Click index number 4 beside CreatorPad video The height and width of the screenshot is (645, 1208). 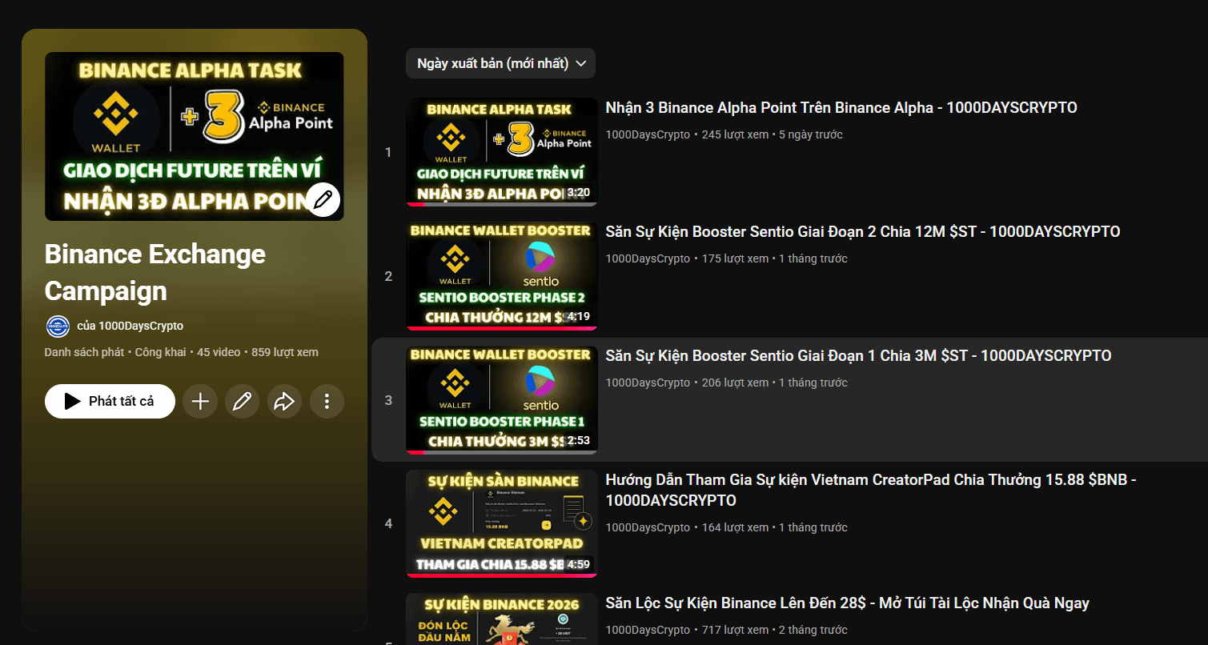388,523
